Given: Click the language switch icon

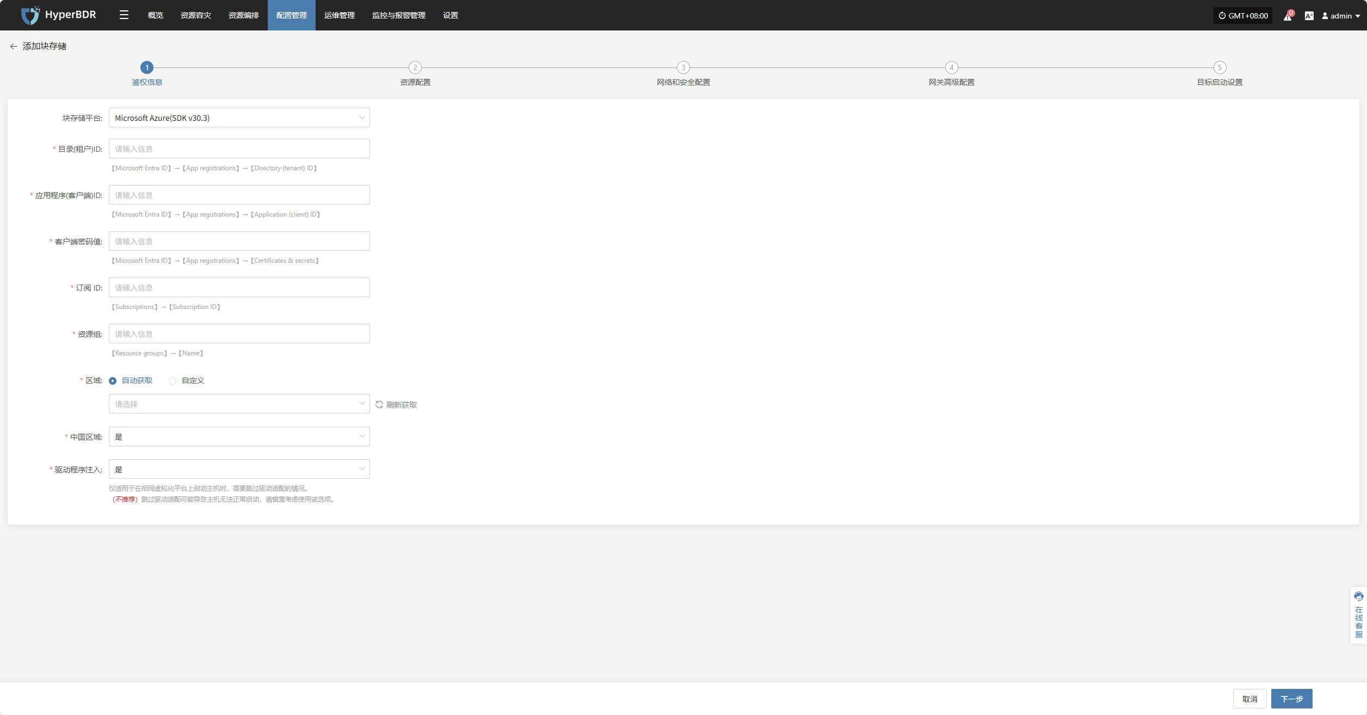Looking at the screenshot, I should pos(1309,16).
